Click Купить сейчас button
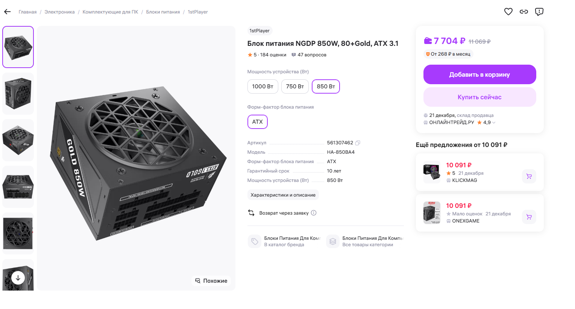The height and width of the screenshot is (309, 575). (479, 97)
